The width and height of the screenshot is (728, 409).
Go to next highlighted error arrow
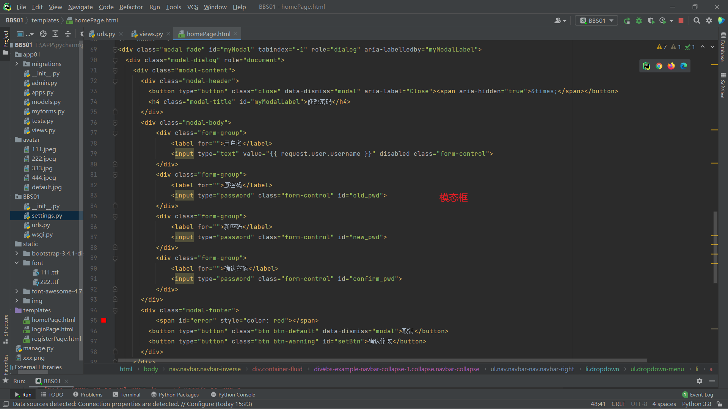[x=712, y=47]
